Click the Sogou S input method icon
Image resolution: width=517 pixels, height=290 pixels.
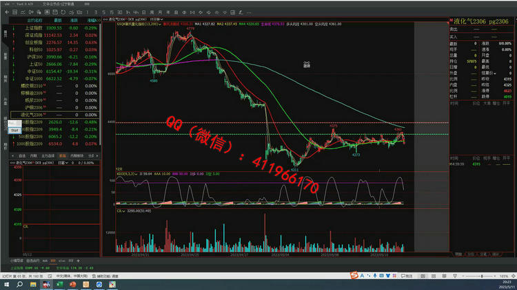(354, 276)
